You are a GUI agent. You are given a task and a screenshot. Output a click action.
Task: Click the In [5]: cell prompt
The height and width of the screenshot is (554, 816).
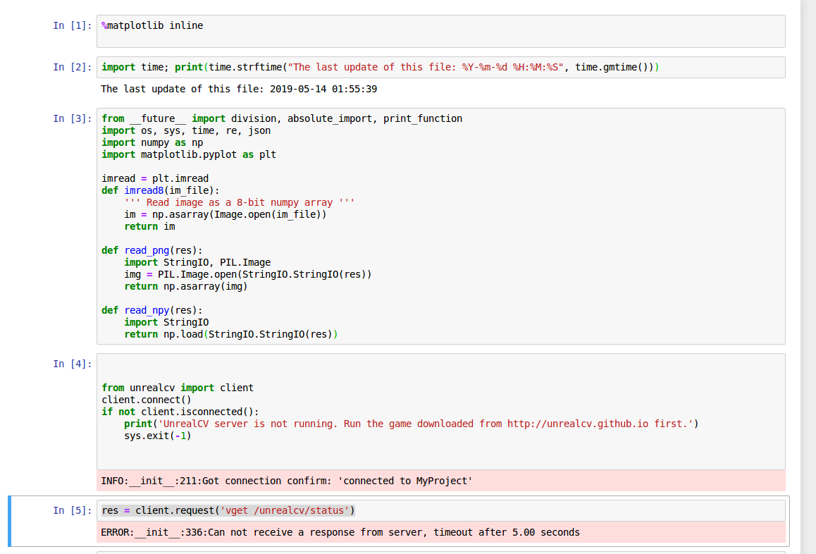71,510
